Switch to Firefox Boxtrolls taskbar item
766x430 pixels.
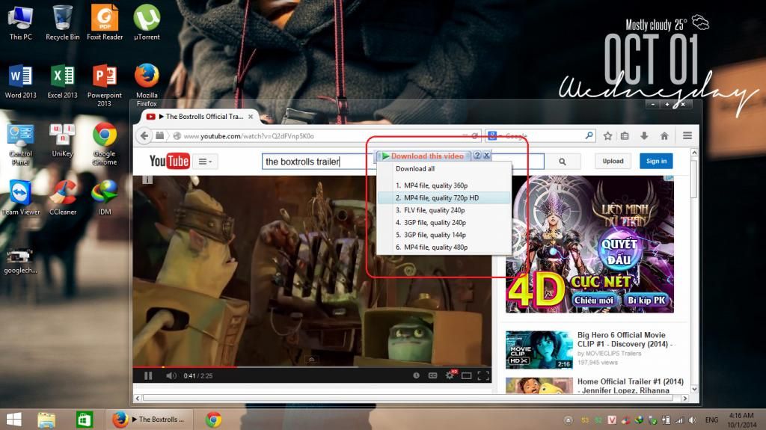149,420
